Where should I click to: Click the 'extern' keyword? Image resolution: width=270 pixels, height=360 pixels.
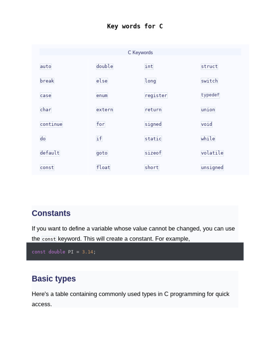(x=104, y=110)
